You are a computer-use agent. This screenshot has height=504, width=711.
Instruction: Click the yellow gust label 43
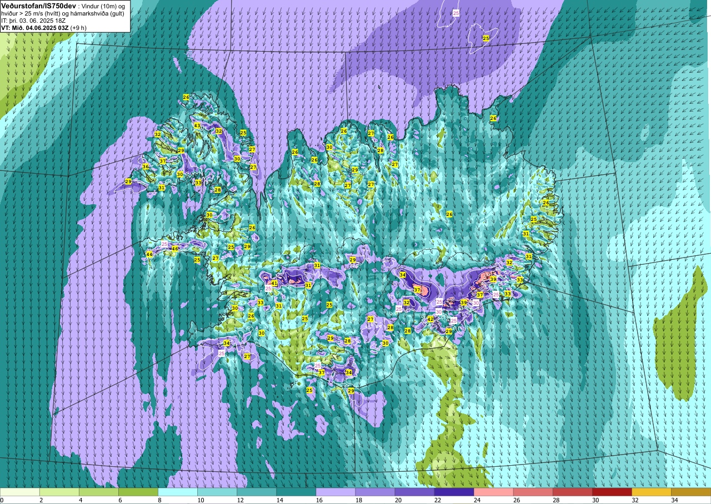[x=197, y=125]
